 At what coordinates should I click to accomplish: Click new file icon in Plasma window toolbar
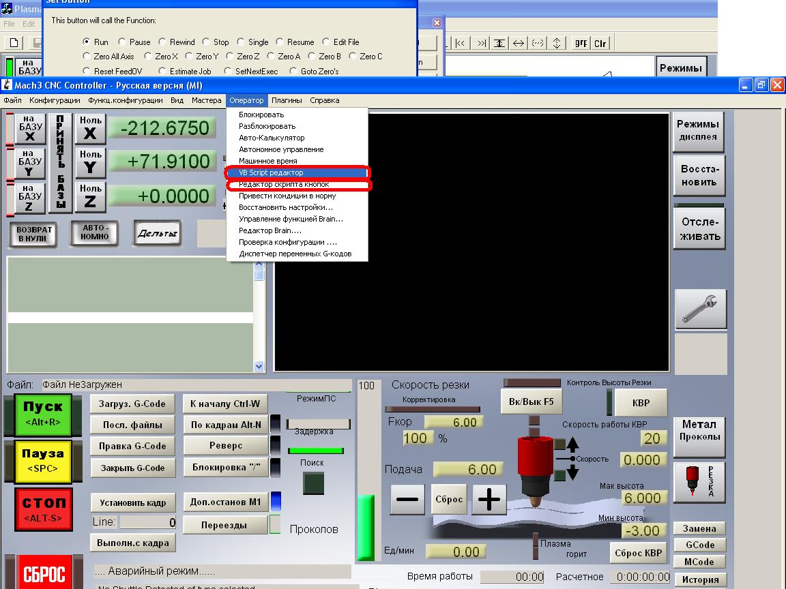coord(14,43)
